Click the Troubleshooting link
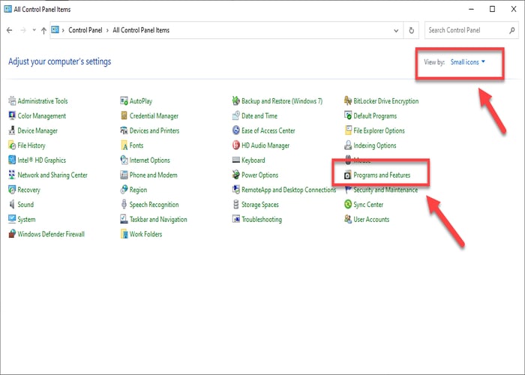 tap(262, 219)
